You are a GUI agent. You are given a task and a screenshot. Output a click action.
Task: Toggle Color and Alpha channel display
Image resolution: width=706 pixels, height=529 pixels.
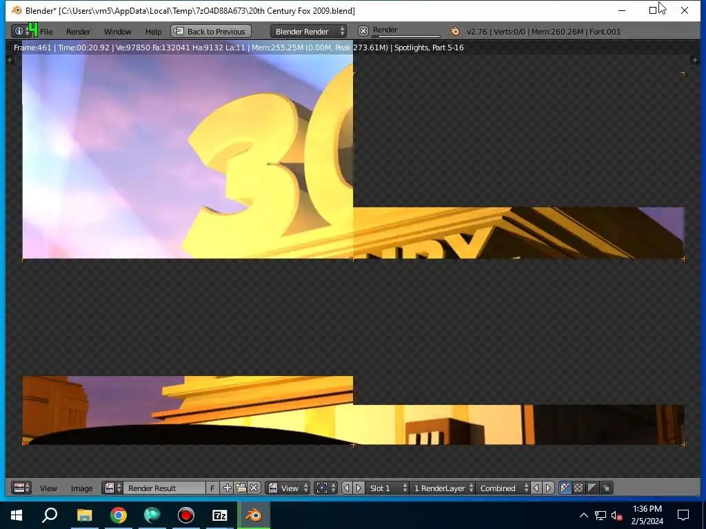[x=565, y=488]
